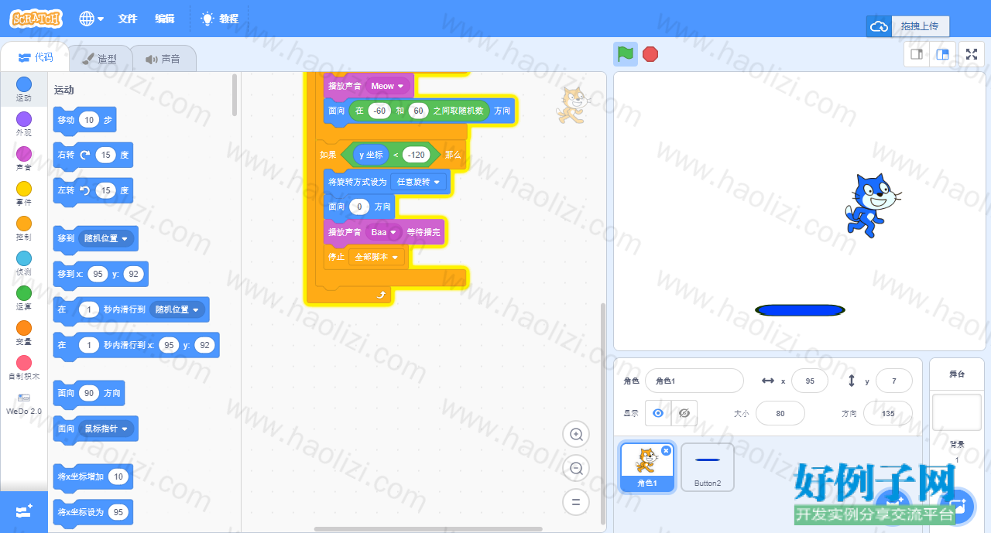Screen dimensions: 991x533
Task: Hide the sprite using the crossed-eye icon
Action: tap(684, 414)
